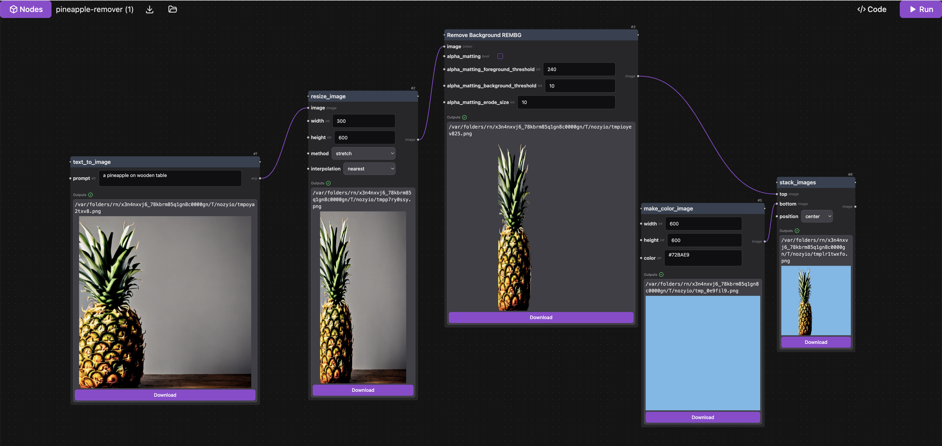The image size is (942, 446).
Task: Expand the interpolation dropdown showing nearest
Action: point(369,169)
